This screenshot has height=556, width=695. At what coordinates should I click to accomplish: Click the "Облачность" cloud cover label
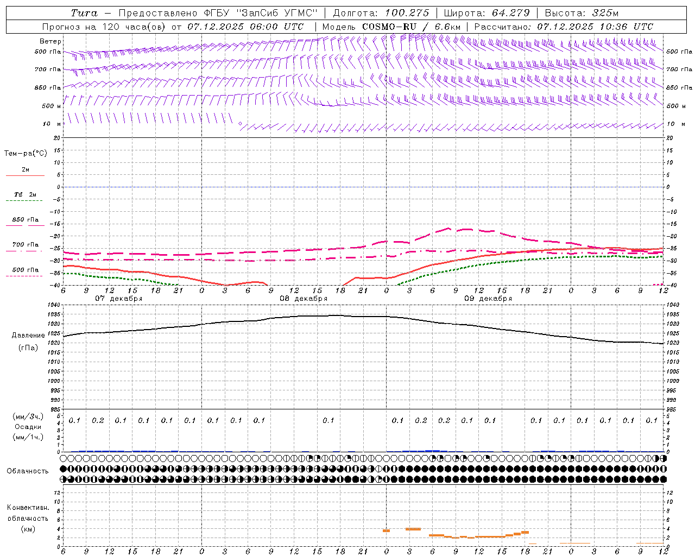click(28, 471)
